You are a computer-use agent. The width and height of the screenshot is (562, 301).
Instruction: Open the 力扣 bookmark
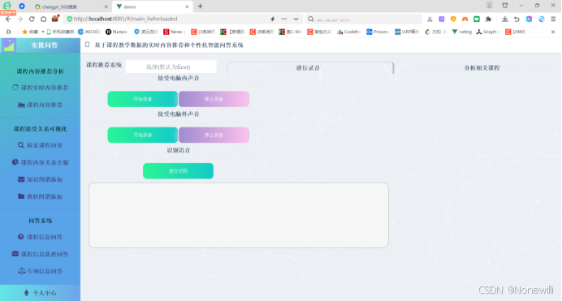pos(436,32)
